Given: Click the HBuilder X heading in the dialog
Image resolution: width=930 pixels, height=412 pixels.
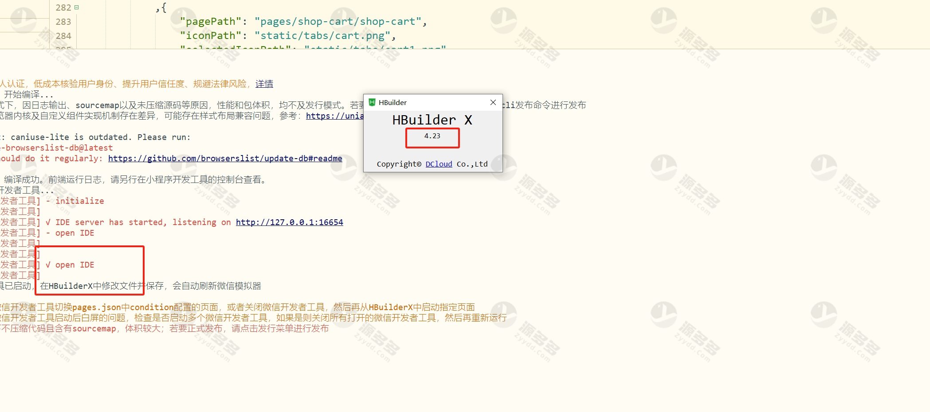Looking at the screenshot, I should (x=432, y=120).
